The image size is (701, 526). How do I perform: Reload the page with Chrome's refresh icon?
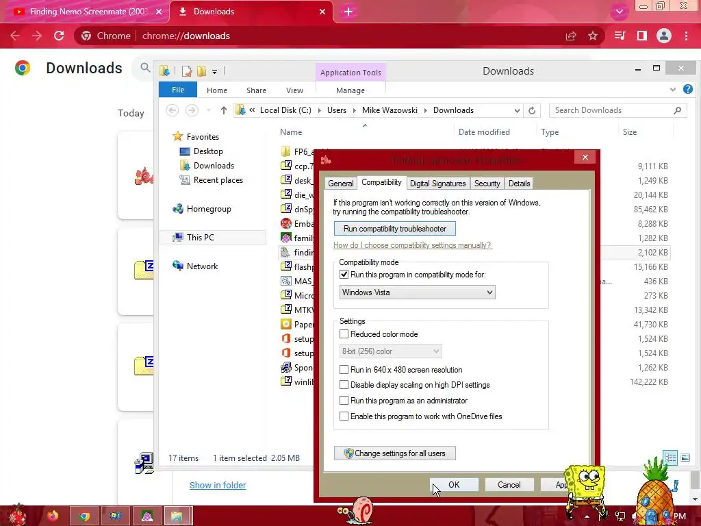pos(59,36)
